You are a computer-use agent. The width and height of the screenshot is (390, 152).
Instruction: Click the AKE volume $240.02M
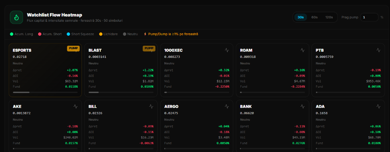pos(71,138)
